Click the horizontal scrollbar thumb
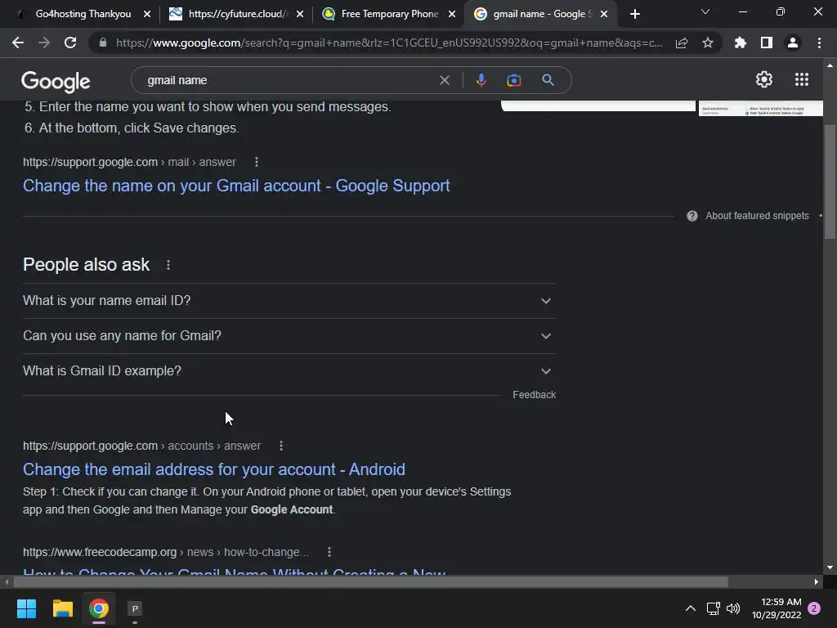The height and width of the screenshot is (628, 837). [370, 581]
